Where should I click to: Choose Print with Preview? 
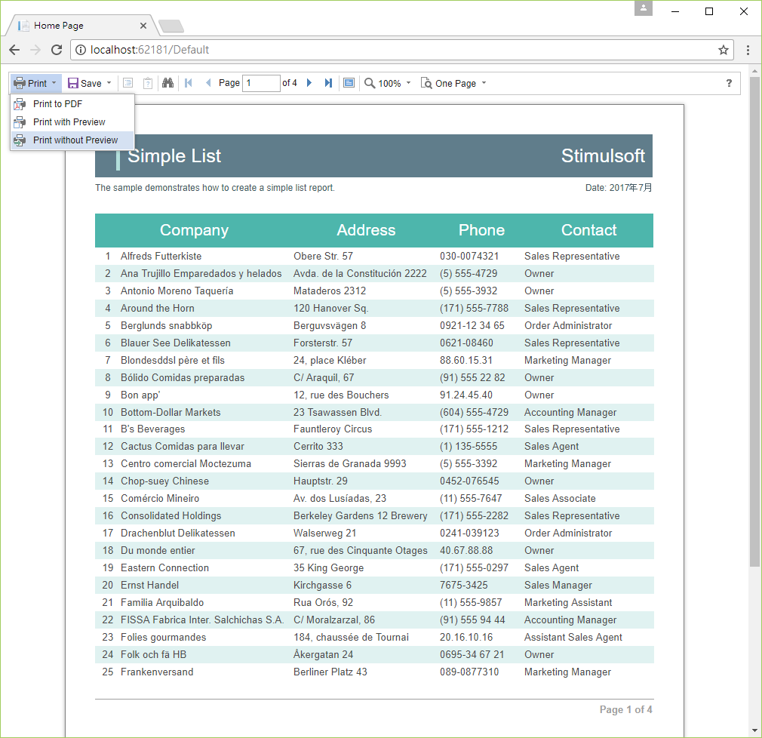pyautogui.click(x=72, y=122)
